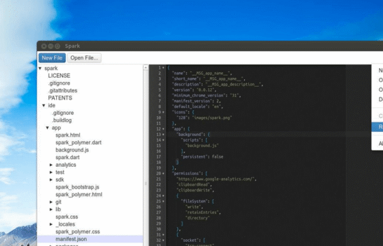The height and width of the screenshot is (246, 383).
Task: Click the "retainEntries" line
Action: (203, 213)
